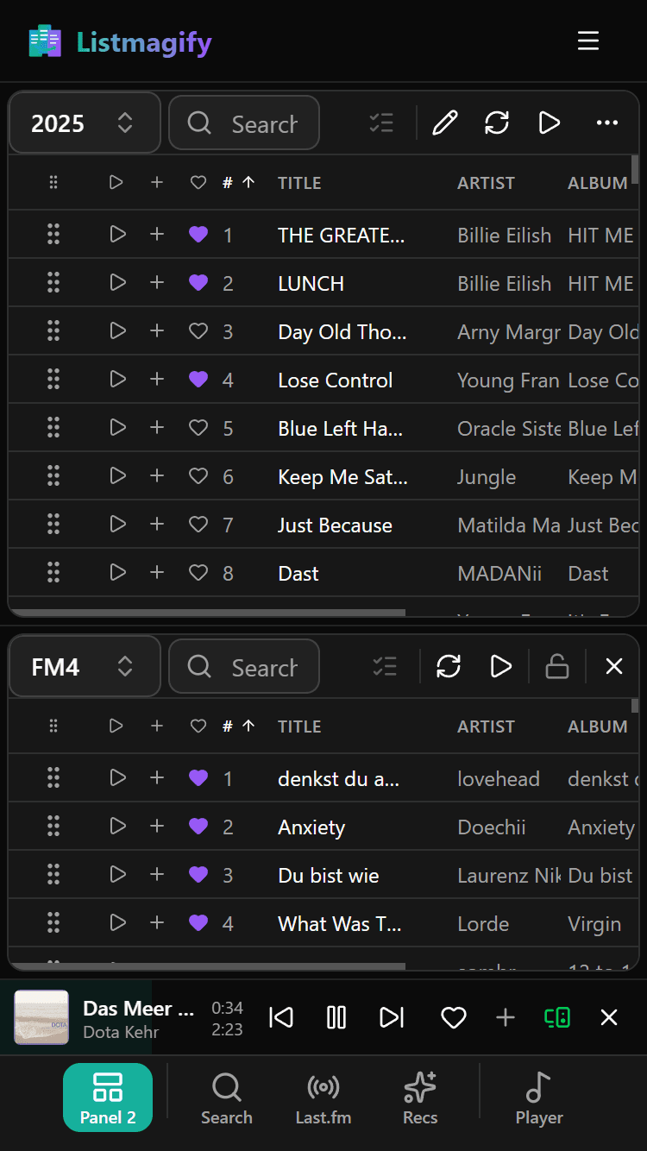647x1151 pixels.
Task: Refresh the 2025 playlist
Action: (497, 123)
